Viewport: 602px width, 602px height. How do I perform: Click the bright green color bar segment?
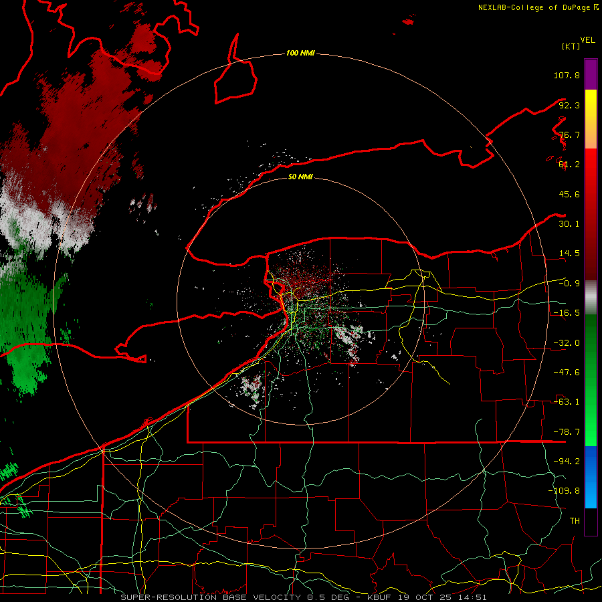(x=591, y=380)
